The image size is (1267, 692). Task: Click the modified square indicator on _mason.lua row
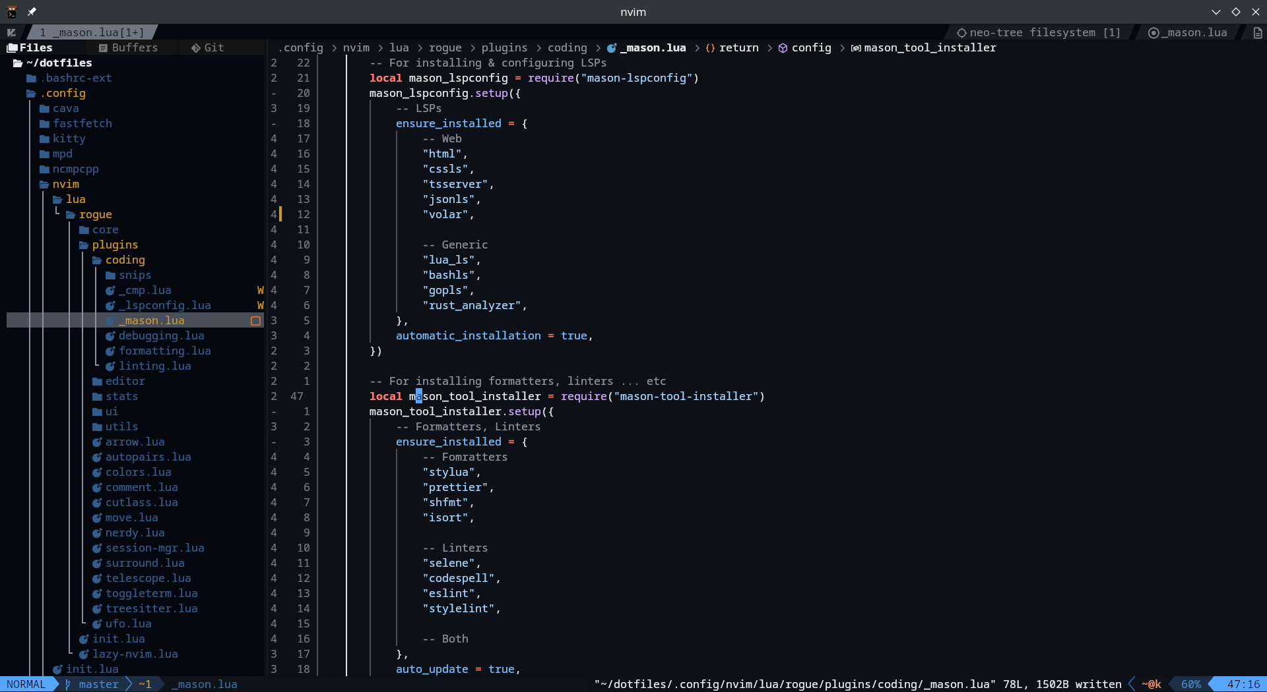(255, 321)
